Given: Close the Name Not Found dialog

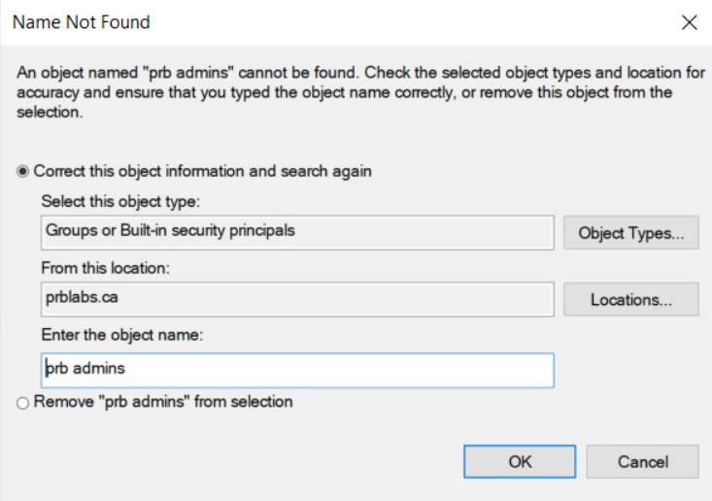Looking at the screenshot, I should [690, 20].
